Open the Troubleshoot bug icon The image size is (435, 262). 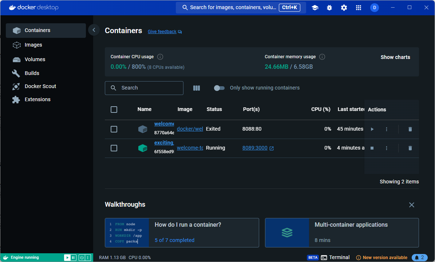pyautogui.click(x=329, y=8)
